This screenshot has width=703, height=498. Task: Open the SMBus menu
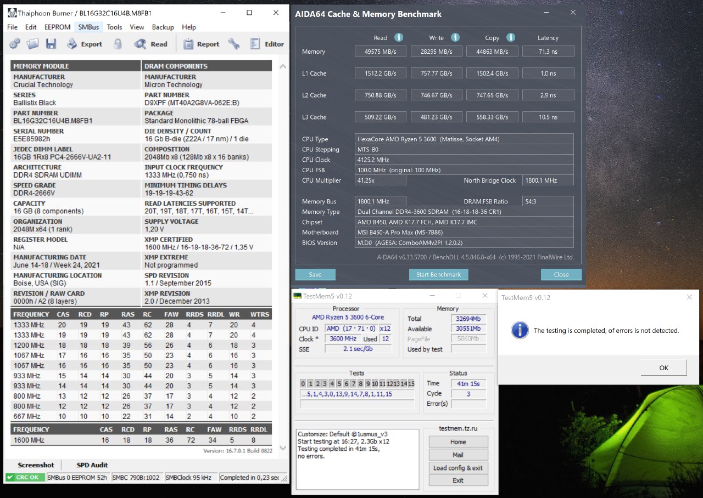(x=88, y=27)
